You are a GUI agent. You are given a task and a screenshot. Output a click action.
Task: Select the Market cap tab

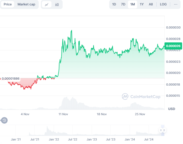point(26,4)
